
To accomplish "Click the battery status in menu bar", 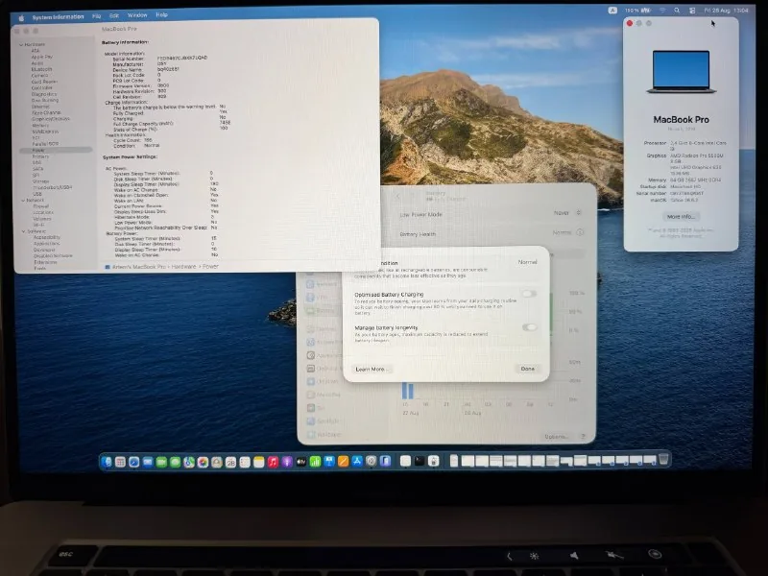I will point(637,11).
